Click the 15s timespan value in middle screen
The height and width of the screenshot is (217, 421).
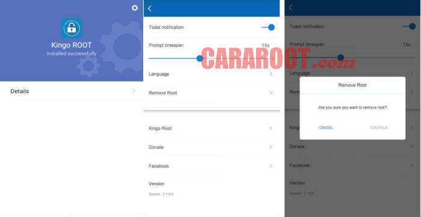pos(266,45)
